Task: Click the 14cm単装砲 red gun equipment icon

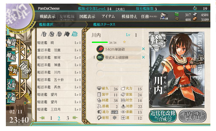Action: click(x=100, y=49)
